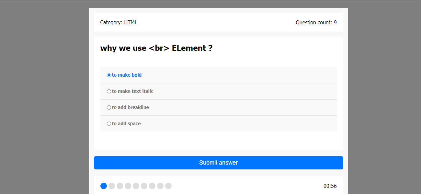Click the 00:56 countdown timer
The image size is (421, 194).
[330, 186]
